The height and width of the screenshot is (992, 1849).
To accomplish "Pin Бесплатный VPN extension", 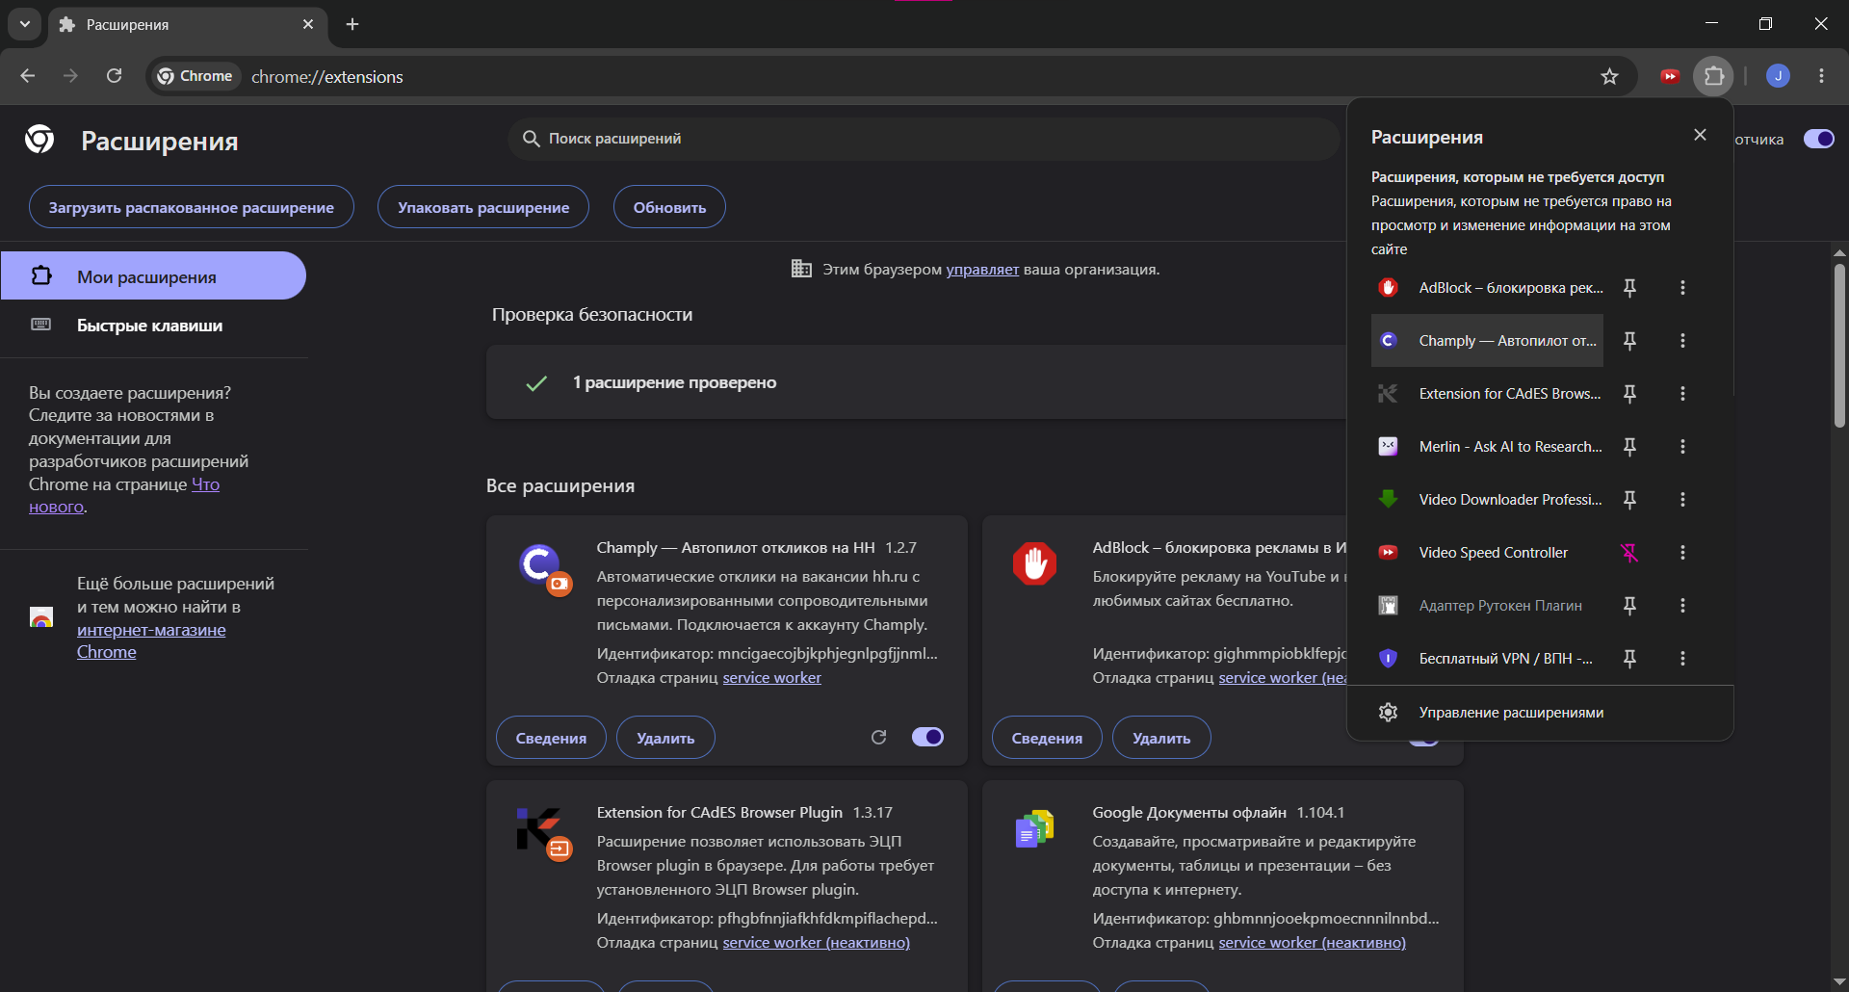I will [1629, 659].
